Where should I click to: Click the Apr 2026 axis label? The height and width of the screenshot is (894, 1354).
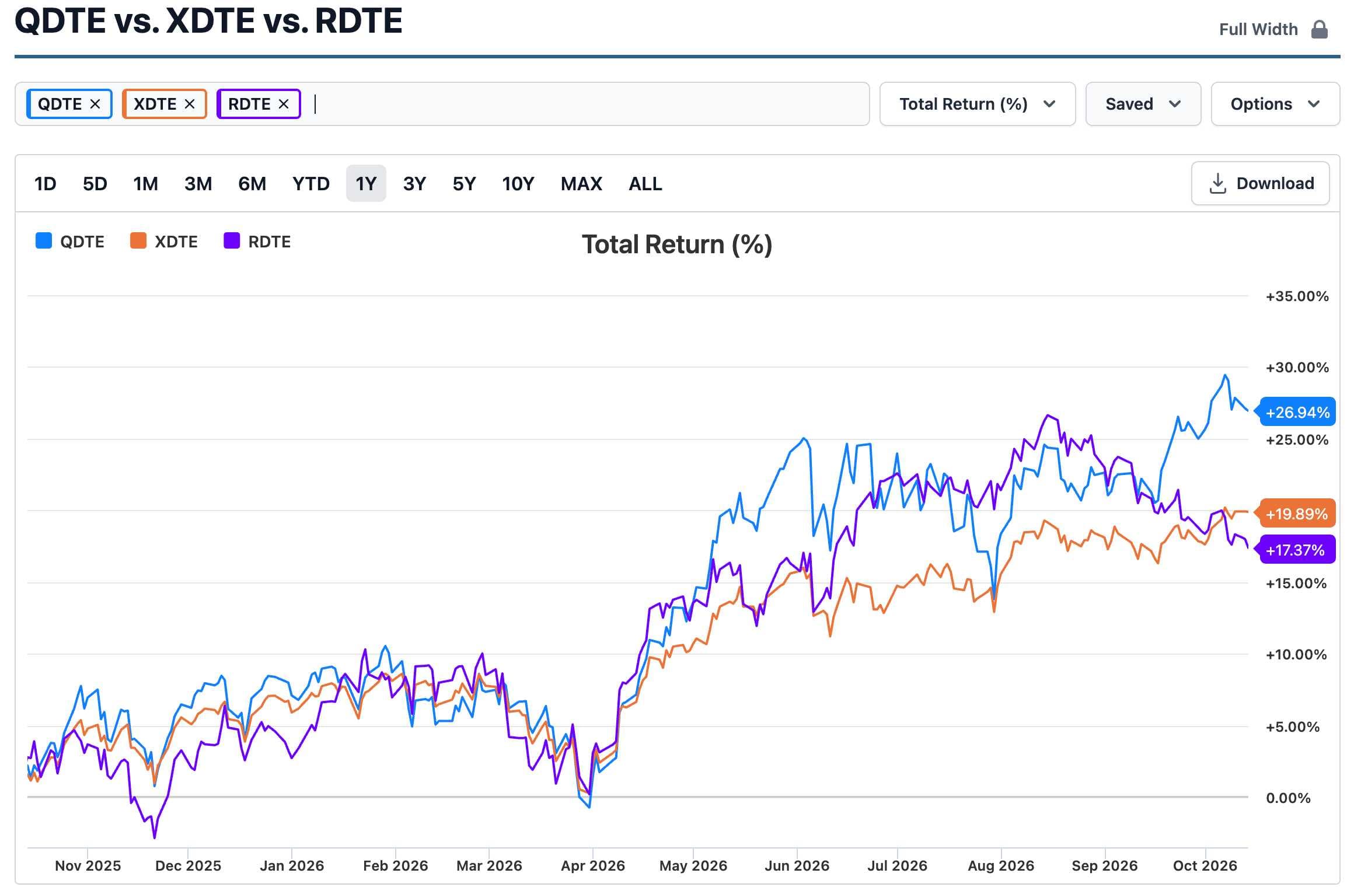click(593, 865)
